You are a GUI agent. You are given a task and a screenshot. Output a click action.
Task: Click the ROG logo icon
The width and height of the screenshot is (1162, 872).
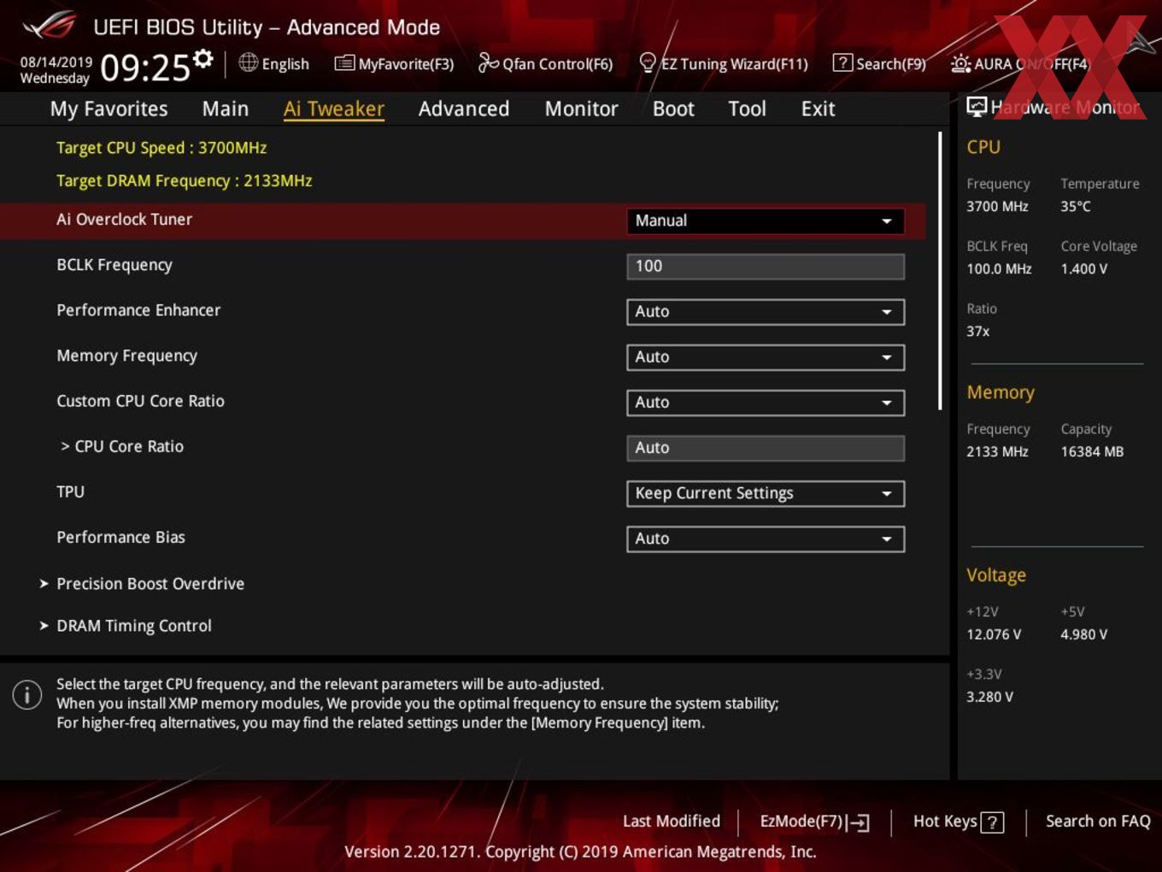(50, 25)
